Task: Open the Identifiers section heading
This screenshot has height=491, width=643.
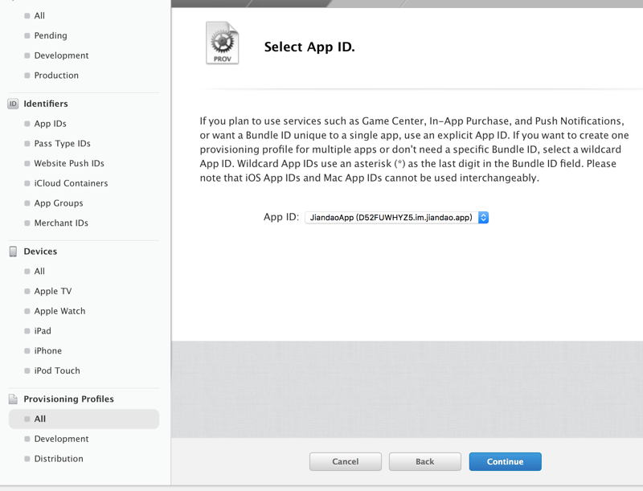Action: tap(46, 104)
